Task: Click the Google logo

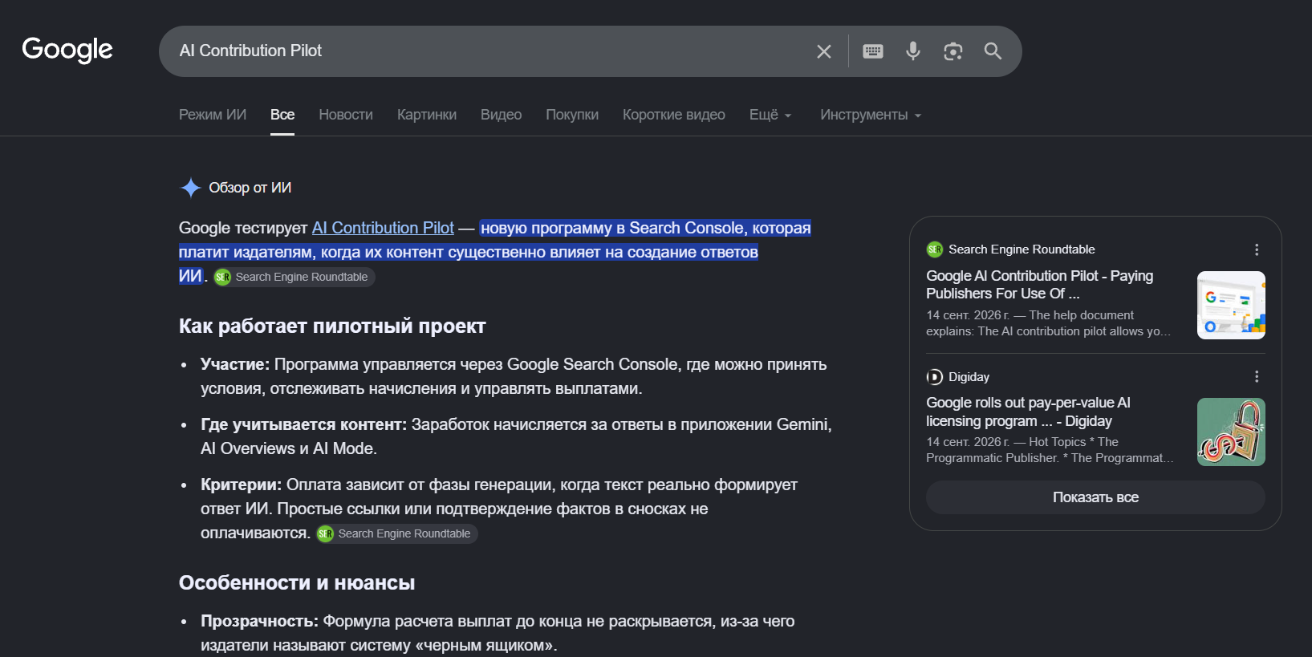Action: click(67, 50)
